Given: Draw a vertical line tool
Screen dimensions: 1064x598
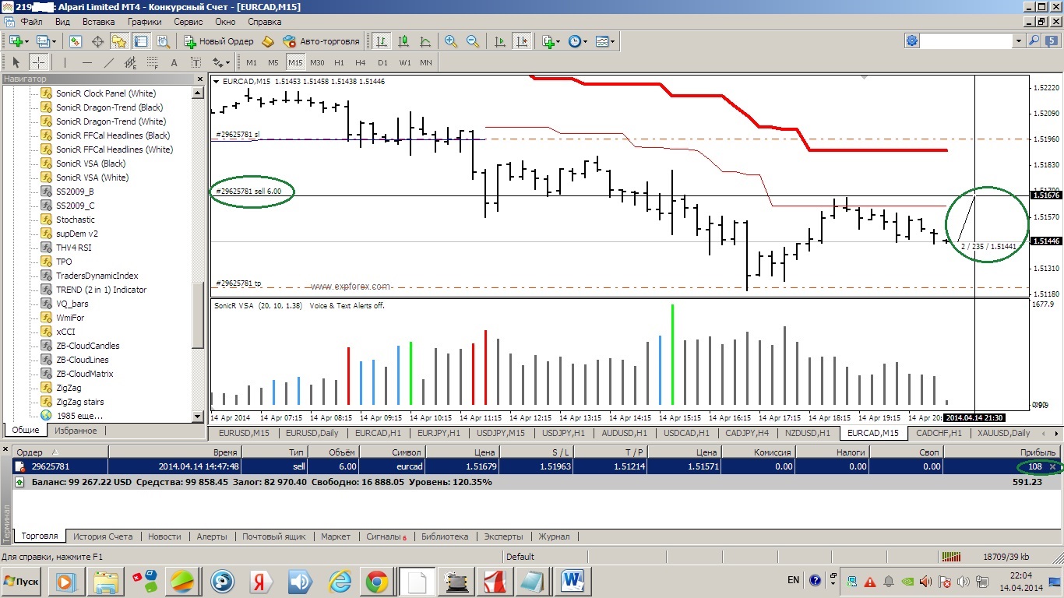Looking at the screenshot, I should (x=65, y=62).
